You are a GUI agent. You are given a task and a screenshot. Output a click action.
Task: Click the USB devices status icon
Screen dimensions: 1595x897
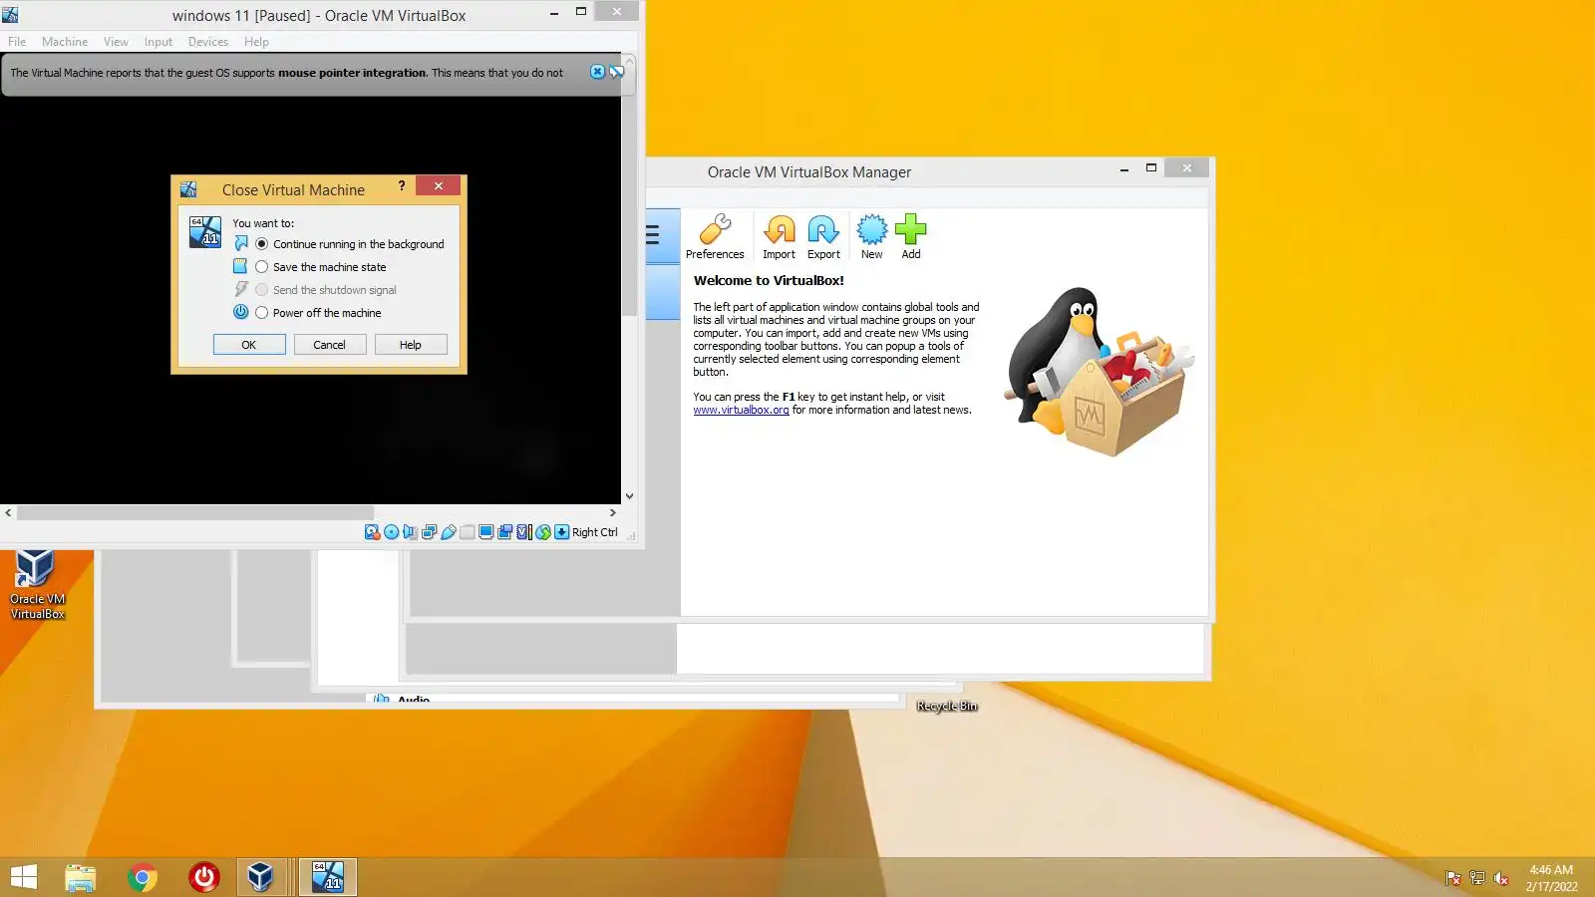pos(449,532)
